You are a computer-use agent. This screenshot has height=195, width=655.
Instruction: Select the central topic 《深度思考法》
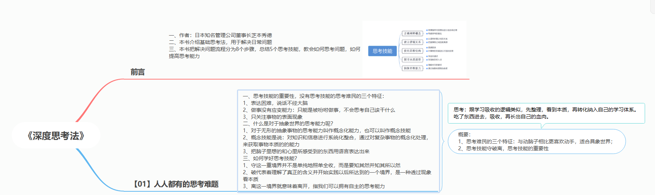tap(56, 136)
